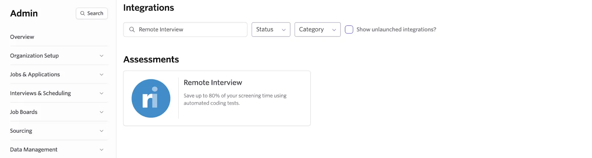Image resolution: width=592 pixels, height=158 pixels.
Task: Click the Integrations page heading
Action: click(148, 8)
